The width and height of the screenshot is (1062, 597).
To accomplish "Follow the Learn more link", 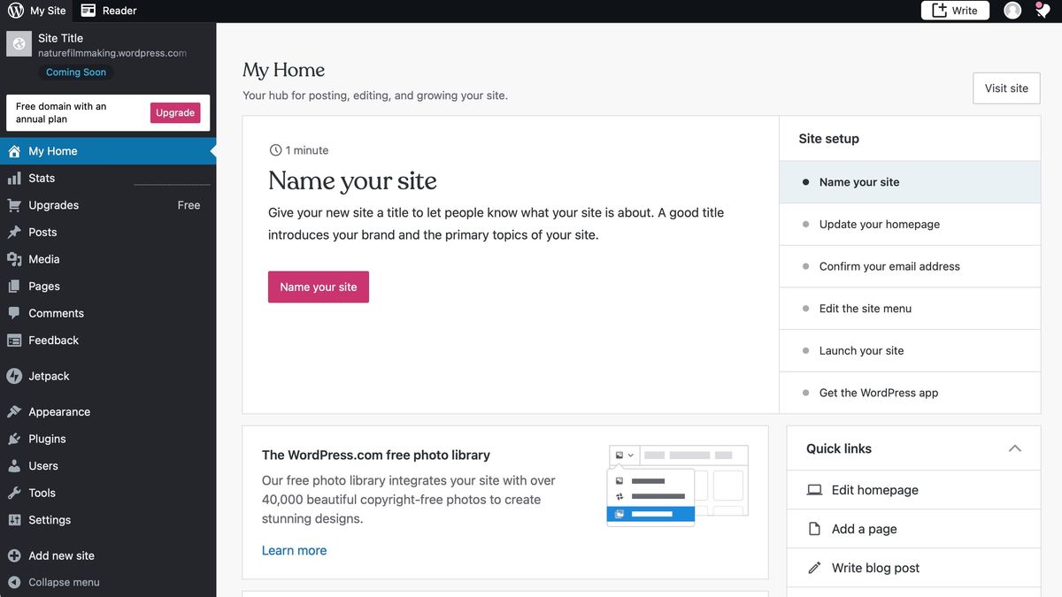I will [294, 550].
